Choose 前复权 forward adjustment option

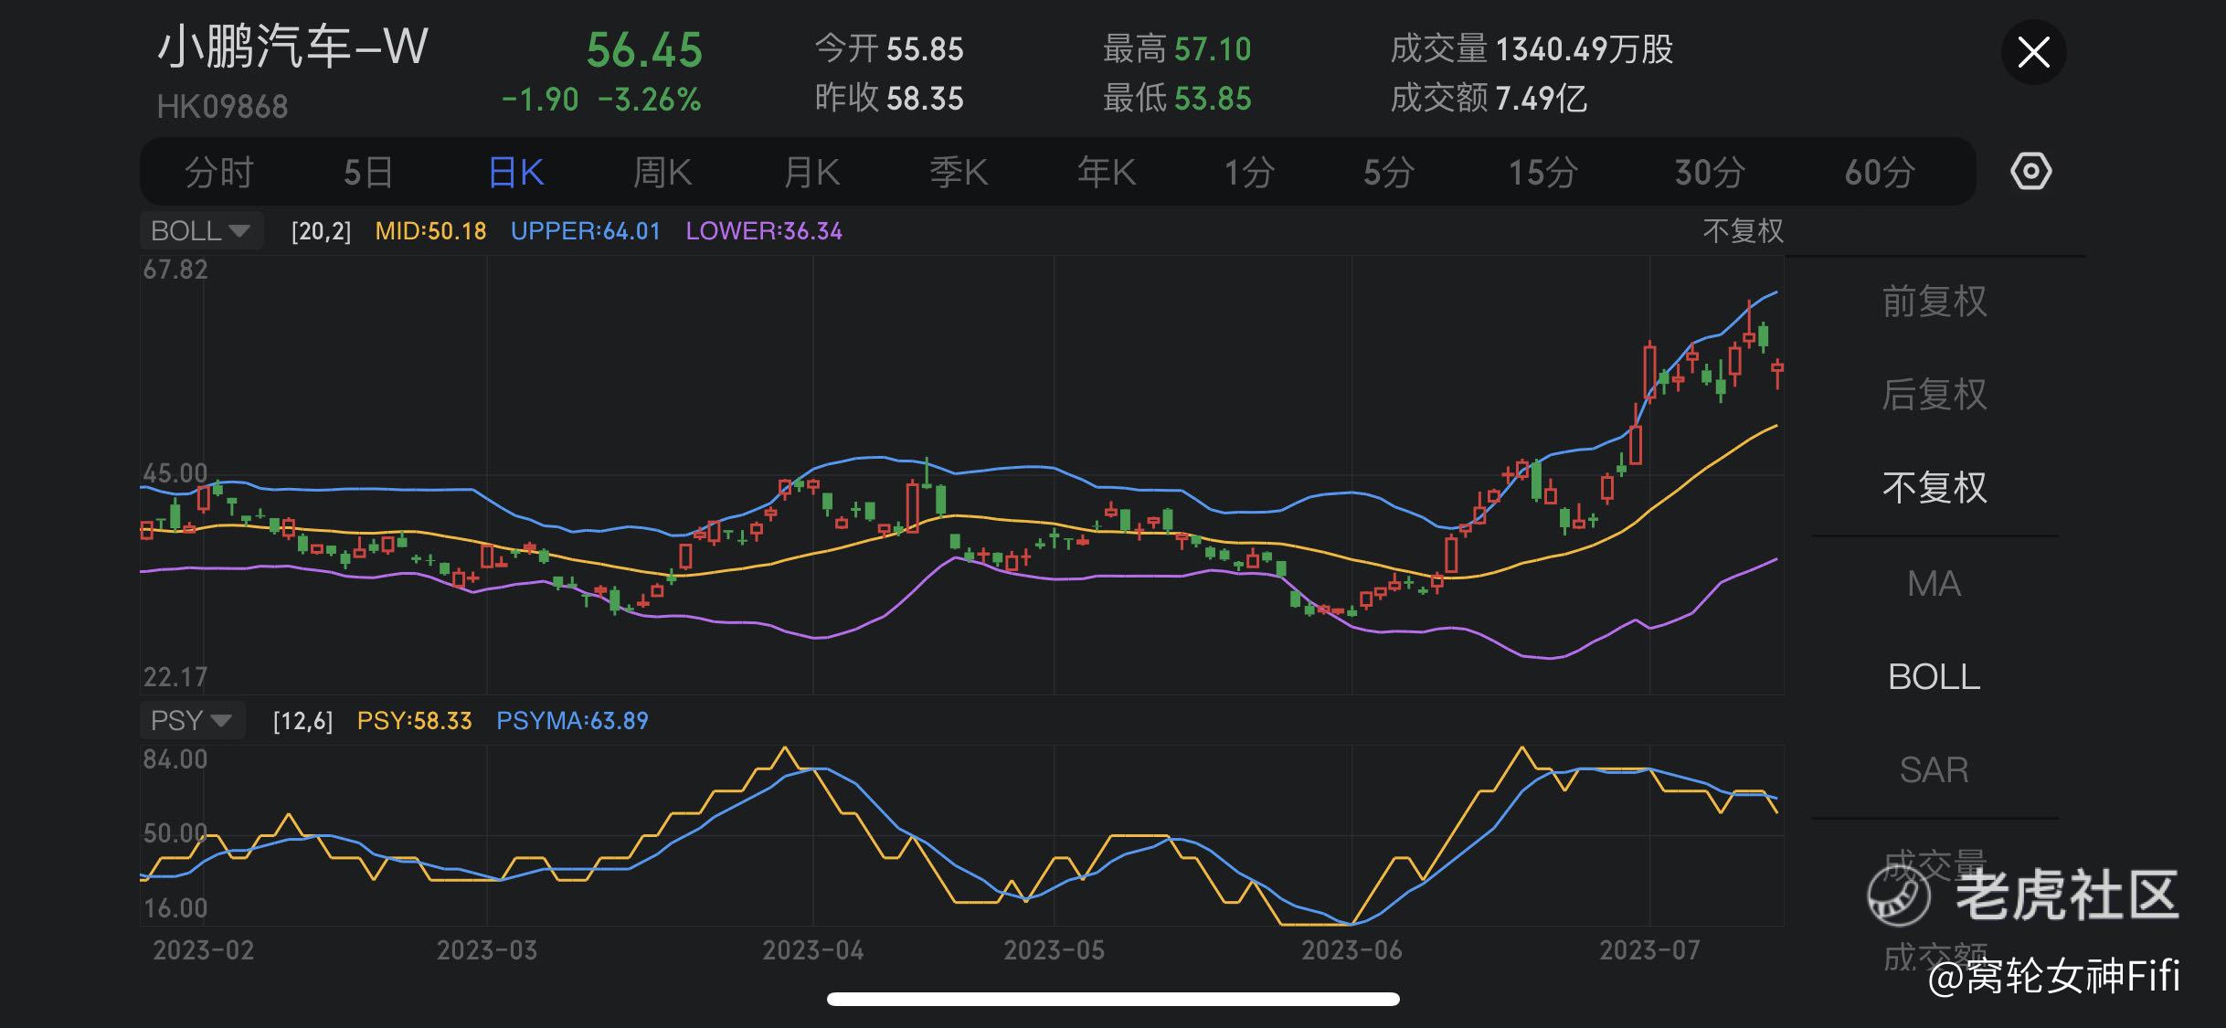[x=1934, y=302]
